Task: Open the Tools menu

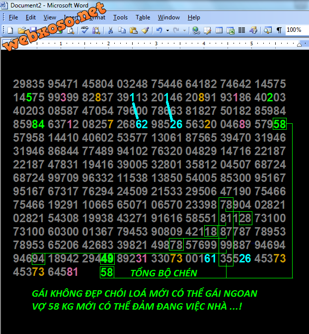Action: (x=120, y=17)
